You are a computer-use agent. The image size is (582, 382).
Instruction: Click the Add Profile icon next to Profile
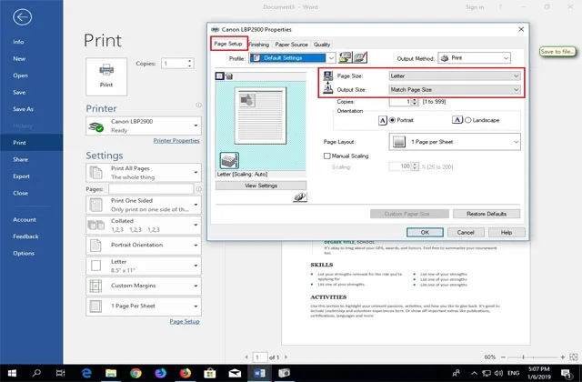346,57
